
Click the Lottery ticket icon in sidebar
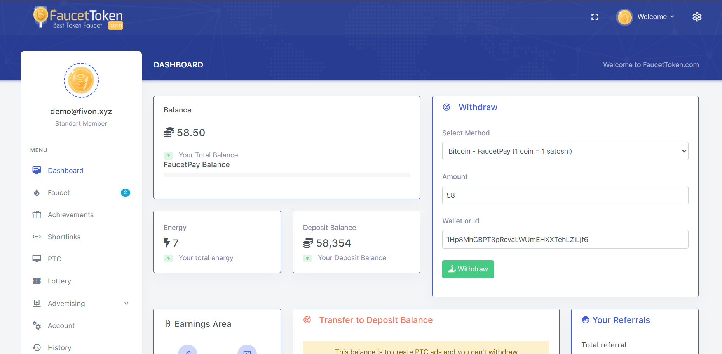pyautogui.click(x=37, y=281)
